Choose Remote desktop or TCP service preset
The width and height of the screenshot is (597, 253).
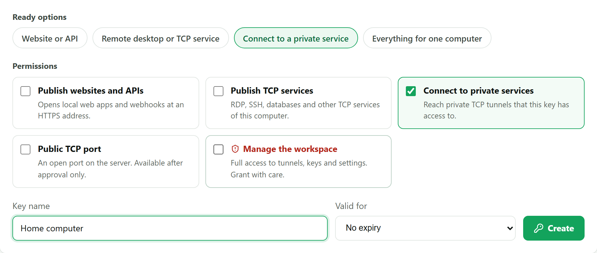pyautogui.click(x=161, y=38)
